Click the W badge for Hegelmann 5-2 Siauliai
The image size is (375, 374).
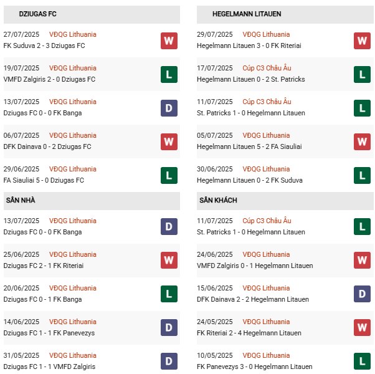(x=362, y=142)
